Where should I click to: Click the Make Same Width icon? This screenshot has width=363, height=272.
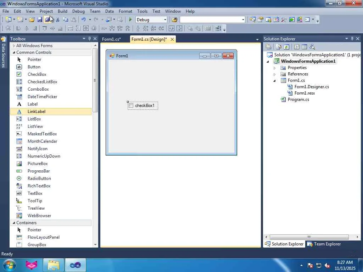pos(71,28)
